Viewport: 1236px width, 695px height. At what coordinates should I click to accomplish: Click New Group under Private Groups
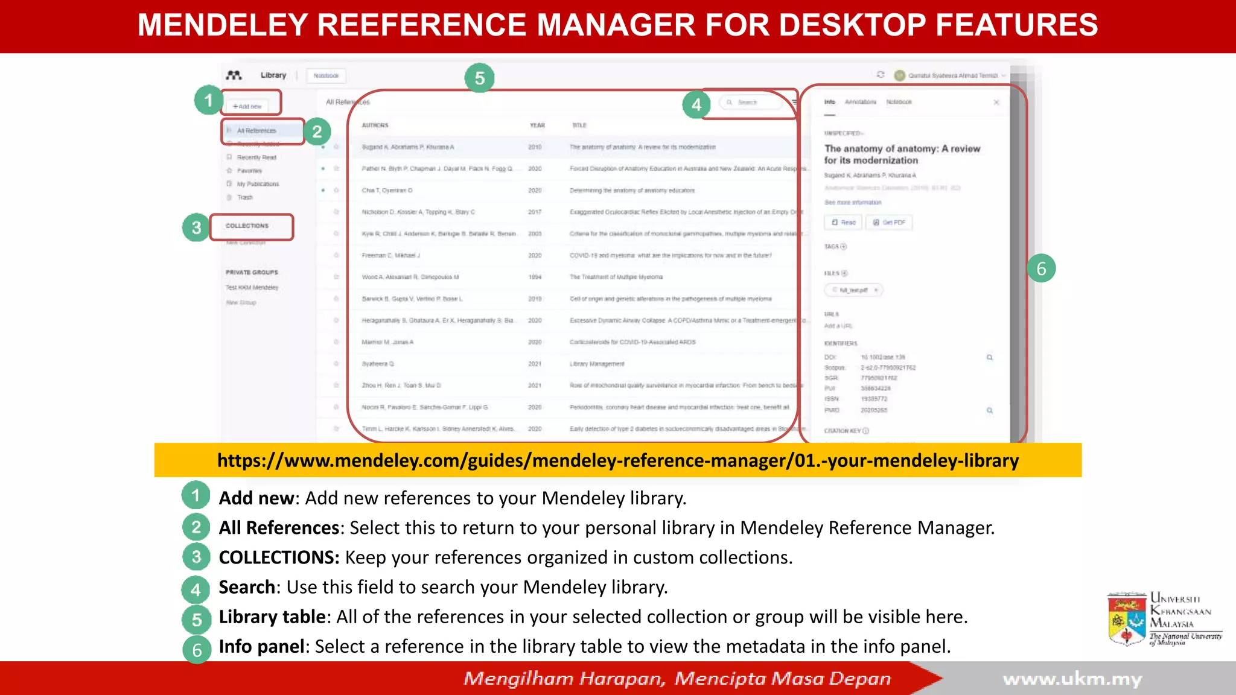pos(241,303)
